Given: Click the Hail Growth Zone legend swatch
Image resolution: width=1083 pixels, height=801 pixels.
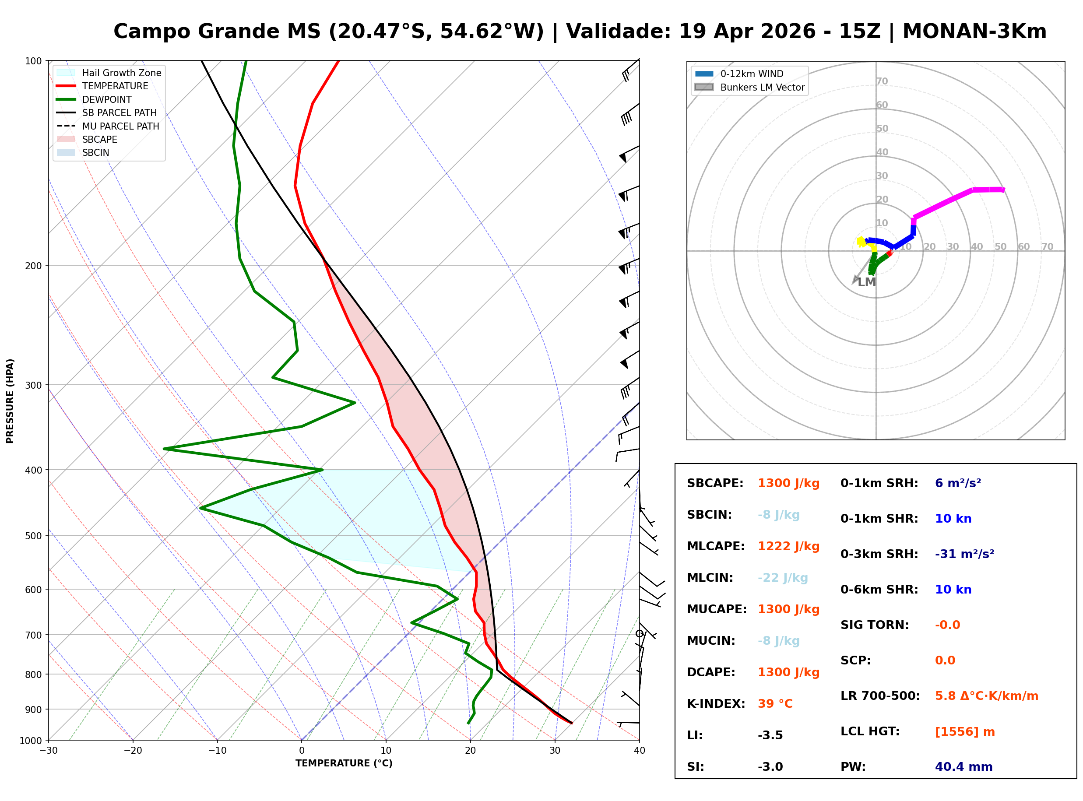Looking at the screenshot, I should point(66,73).
